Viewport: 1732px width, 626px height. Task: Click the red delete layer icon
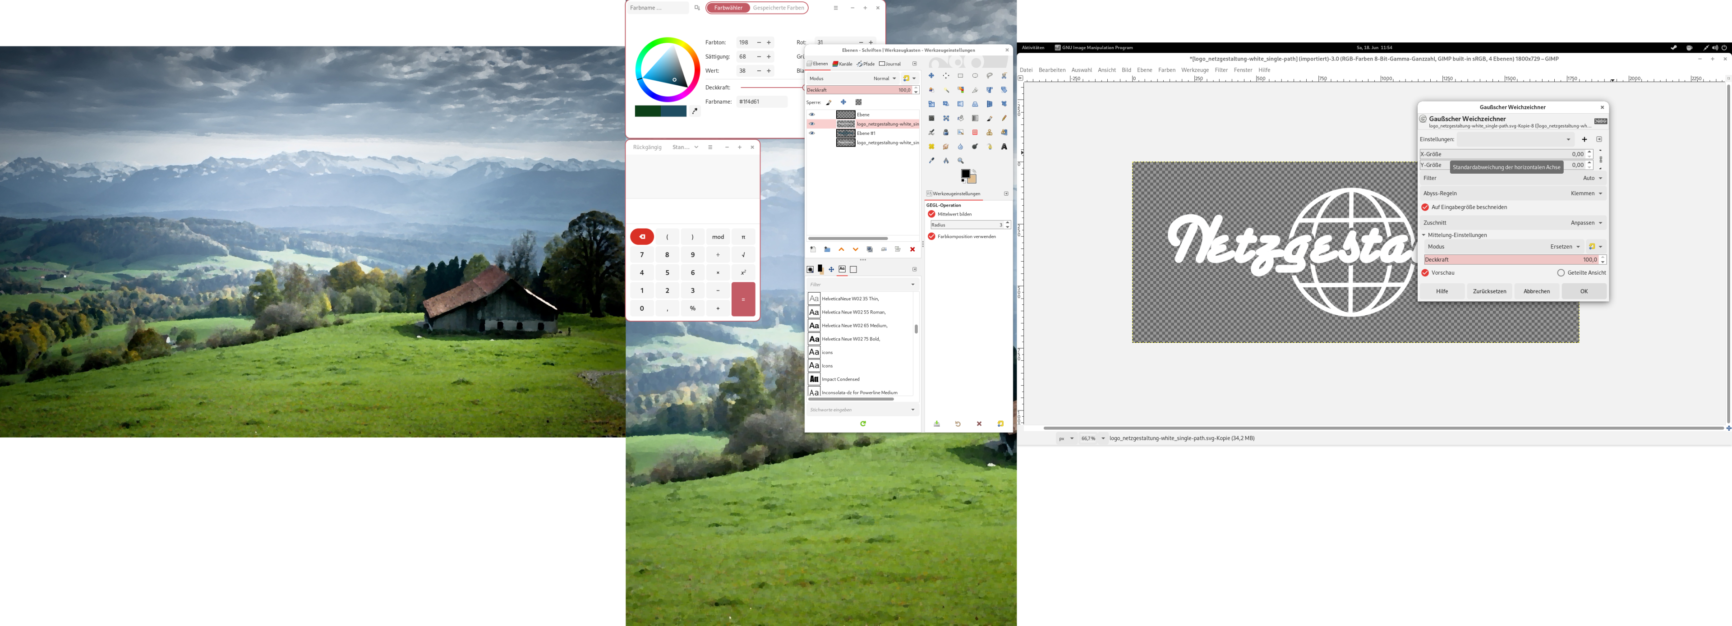(x=912, y=249)
